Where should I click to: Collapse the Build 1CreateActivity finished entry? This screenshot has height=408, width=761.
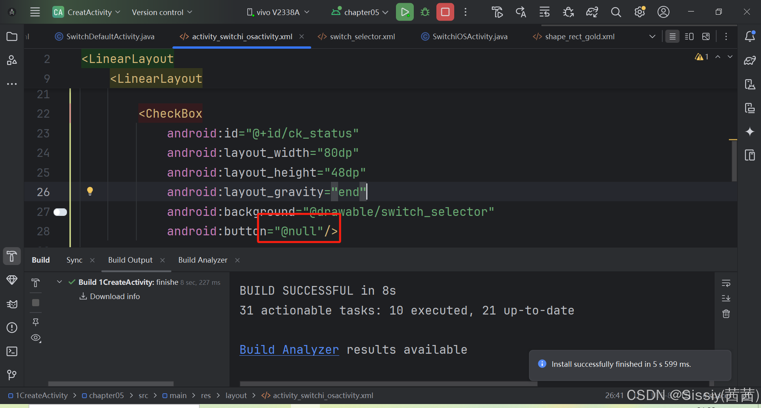pos(59,282)
